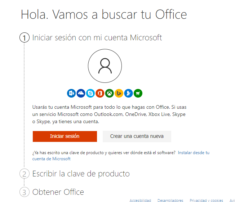The height and width of the screenshot is (202, 235).
Task: Expand the Obtener Office step
Action: click(x=58, y=192)
